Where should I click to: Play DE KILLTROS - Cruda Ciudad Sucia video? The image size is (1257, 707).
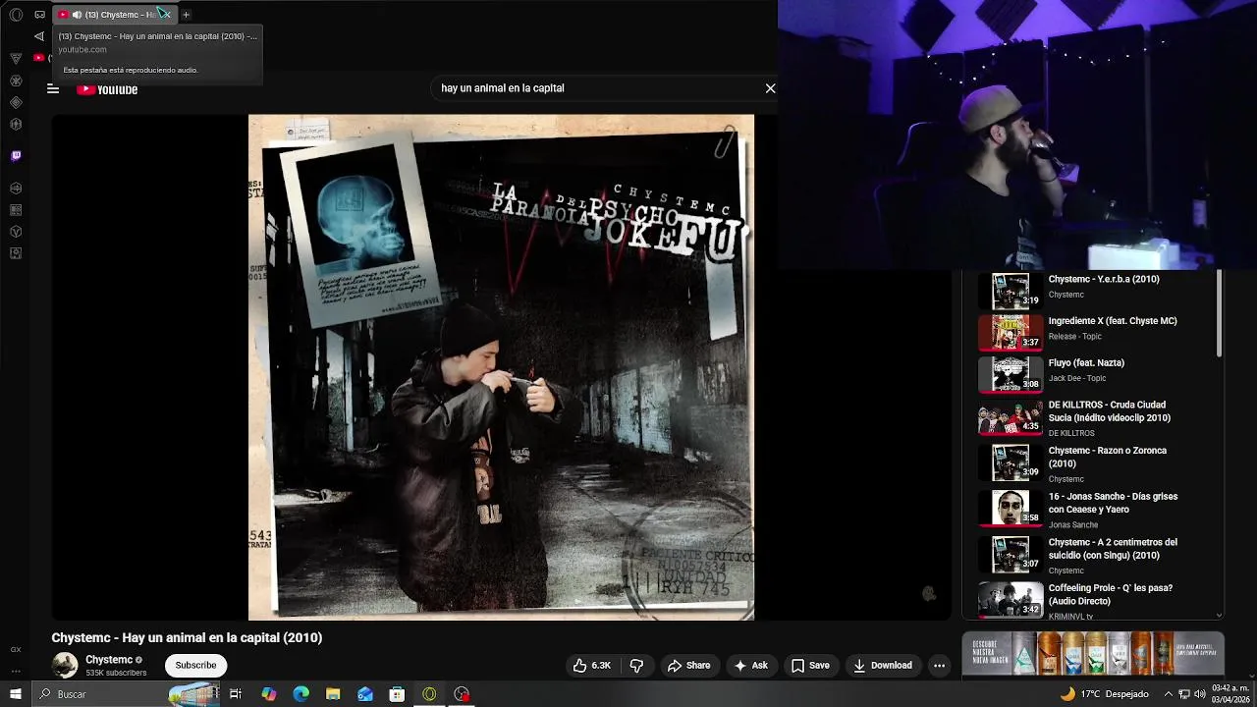pos(1110,411)
